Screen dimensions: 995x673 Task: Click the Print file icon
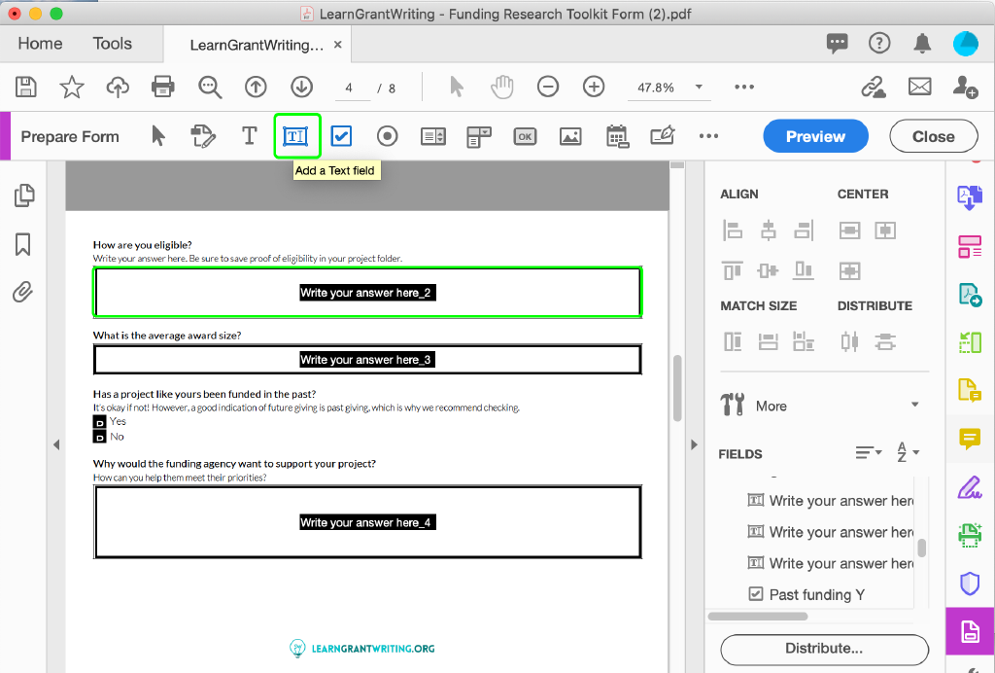coord(163,88)
